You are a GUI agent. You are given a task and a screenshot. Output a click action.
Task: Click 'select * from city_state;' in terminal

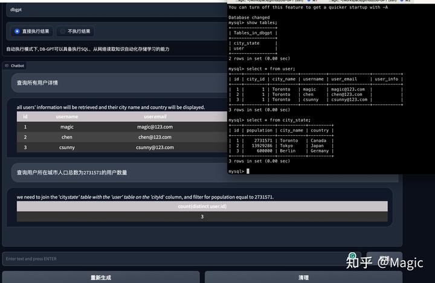279,120
